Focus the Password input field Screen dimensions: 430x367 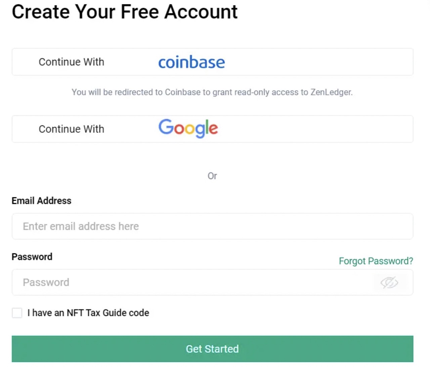point(168,282)
